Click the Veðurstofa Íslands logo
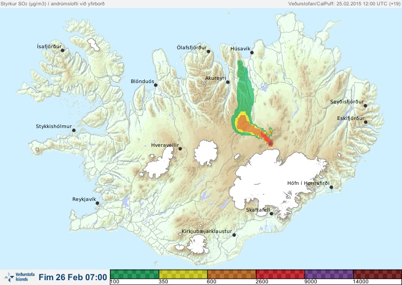Screen dimensions: 402x285 (x=19, y=277)
